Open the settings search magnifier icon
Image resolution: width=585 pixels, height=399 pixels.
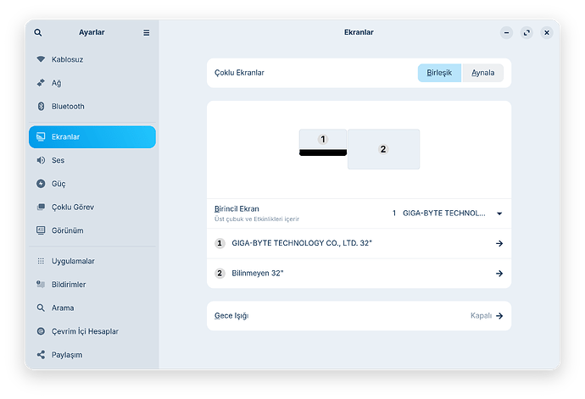coord(37,32)
